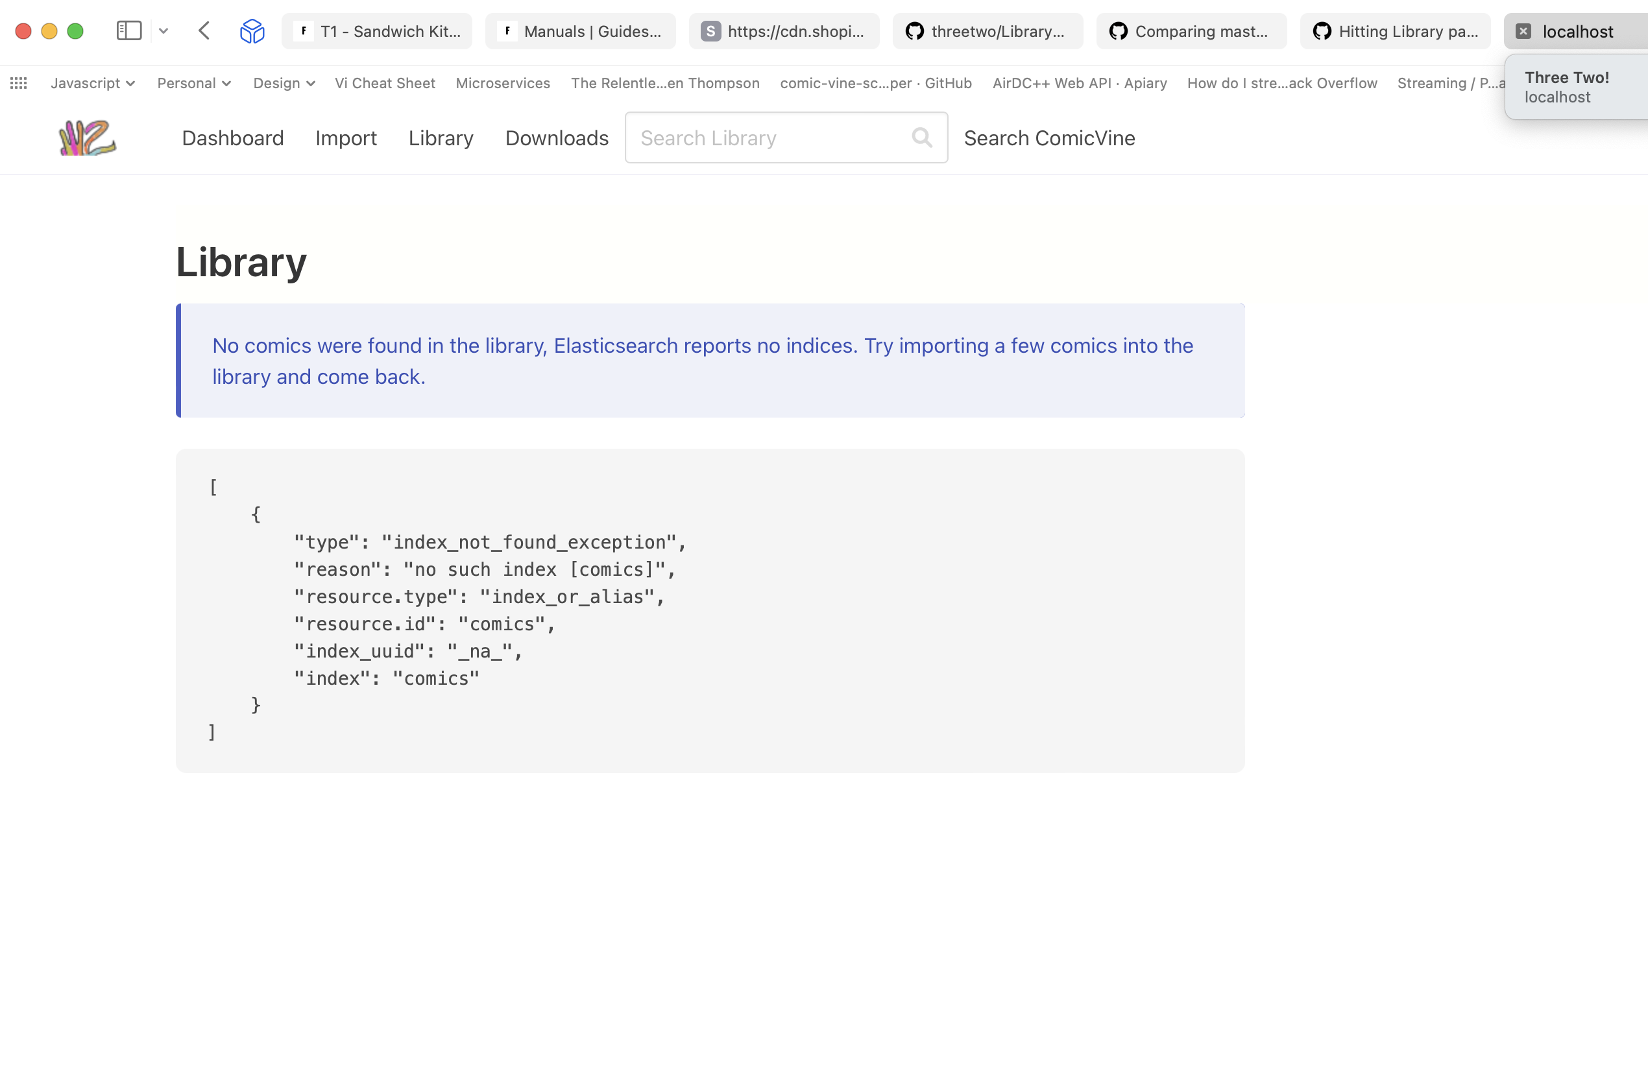Image resolution: width=1648 pixels, height=1092 pixels.
Task: Open the threetwo/Library GitHub tab
Action: 988,31
